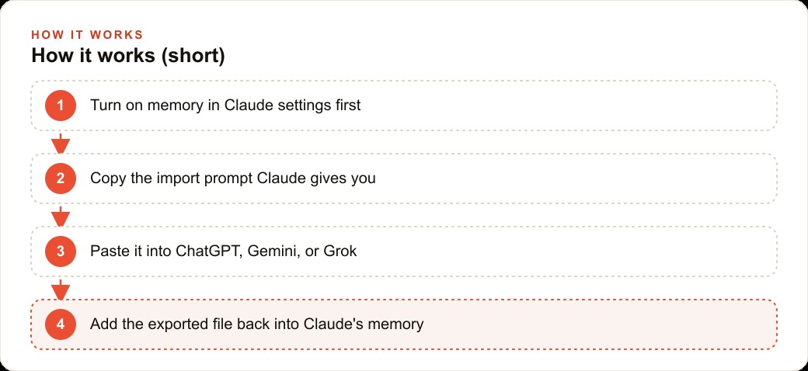The width and height of the screenshot is (808, 371).
Task: Click the arrow between steps 2 and 3
Action: pos(61,216)
